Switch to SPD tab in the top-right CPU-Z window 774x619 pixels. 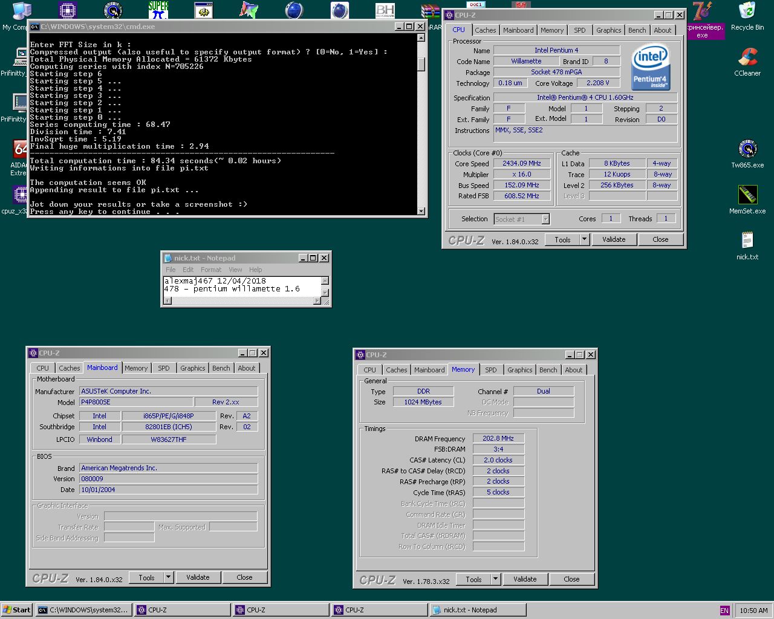coord(580,30)
